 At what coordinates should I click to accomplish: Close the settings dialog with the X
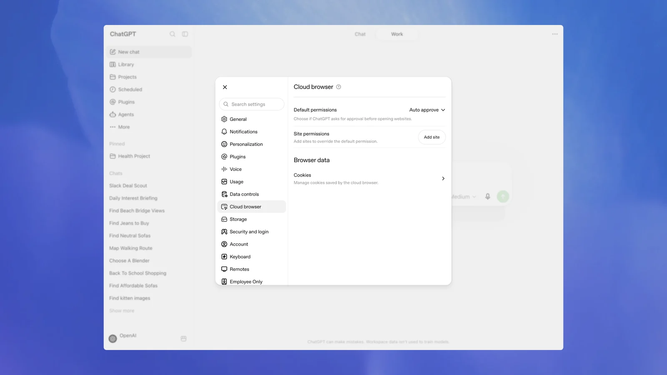[x=225, y=87]
